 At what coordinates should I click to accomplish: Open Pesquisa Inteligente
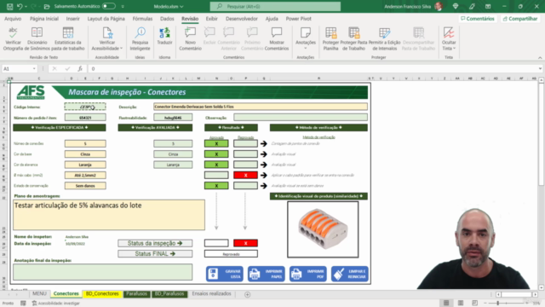140,38
